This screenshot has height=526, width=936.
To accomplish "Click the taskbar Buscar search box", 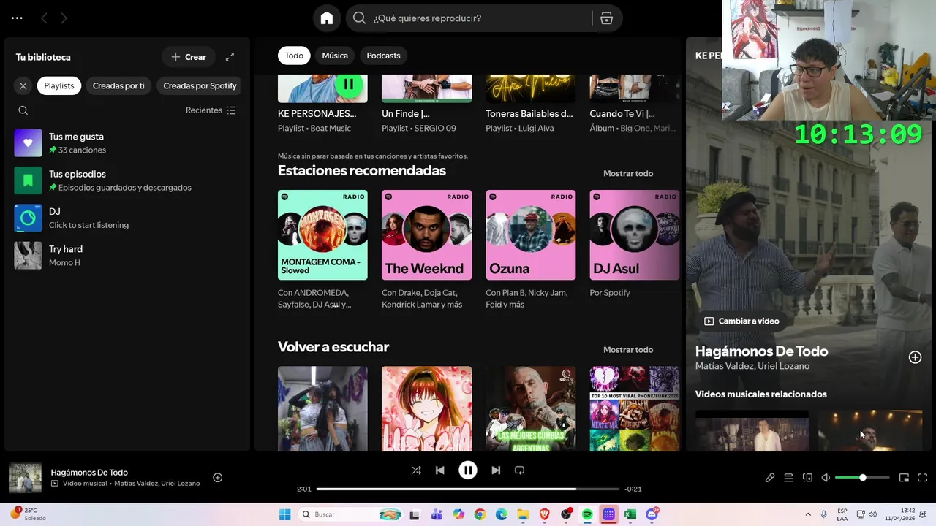I will (351, 514).
